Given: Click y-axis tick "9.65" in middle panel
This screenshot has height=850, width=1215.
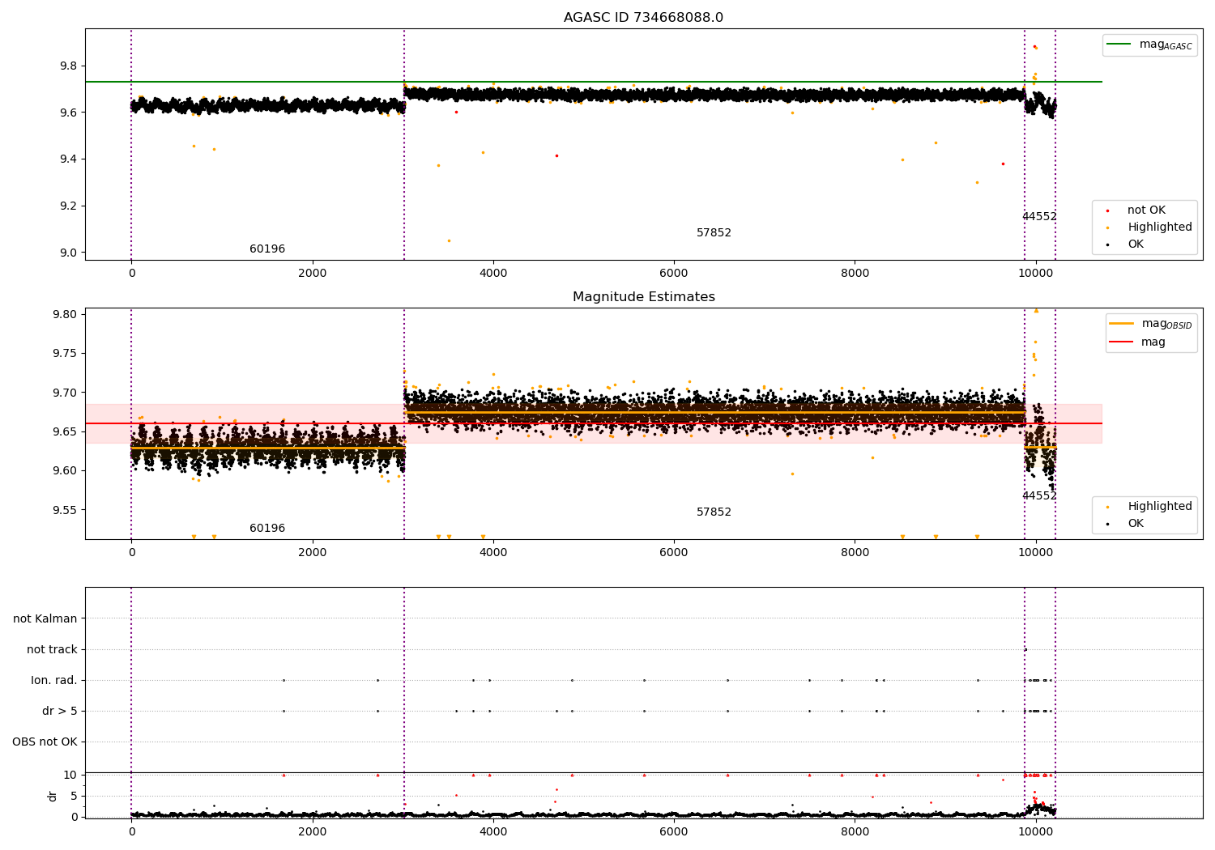Looking at the screenshot, I should click(66, 432).
